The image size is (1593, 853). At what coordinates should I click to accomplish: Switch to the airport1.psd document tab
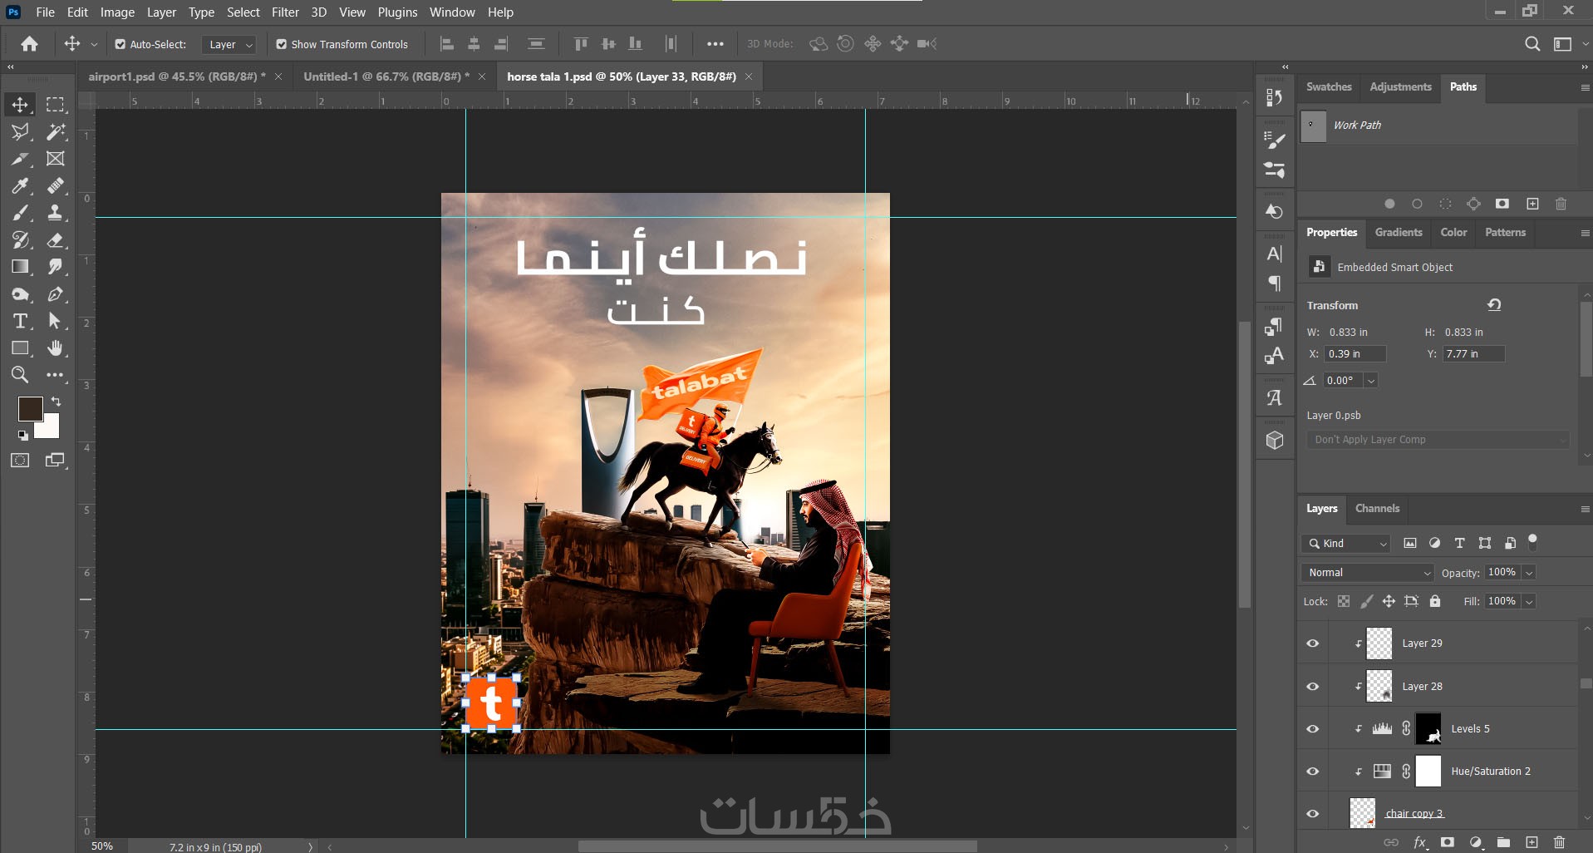tap(177, 76)
